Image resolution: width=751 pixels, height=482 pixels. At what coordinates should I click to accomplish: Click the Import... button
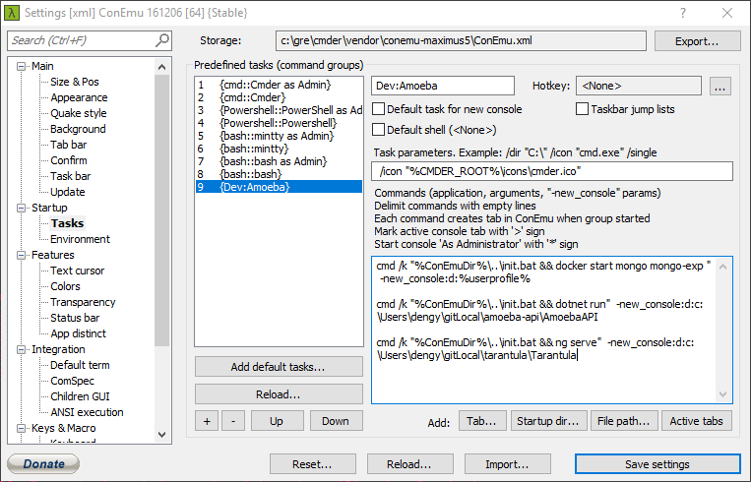[x=507, y=464]
